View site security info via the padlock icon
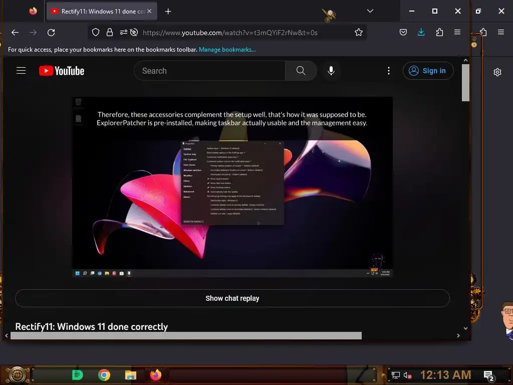The height and width of the screenshot is (385, 513). click(110, 33)
